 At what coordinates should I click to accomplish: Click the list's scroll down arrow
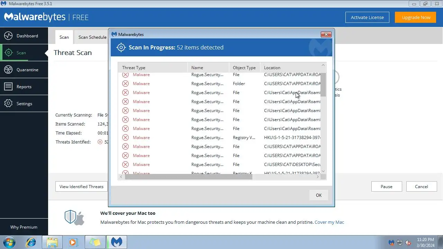[323, 171]
